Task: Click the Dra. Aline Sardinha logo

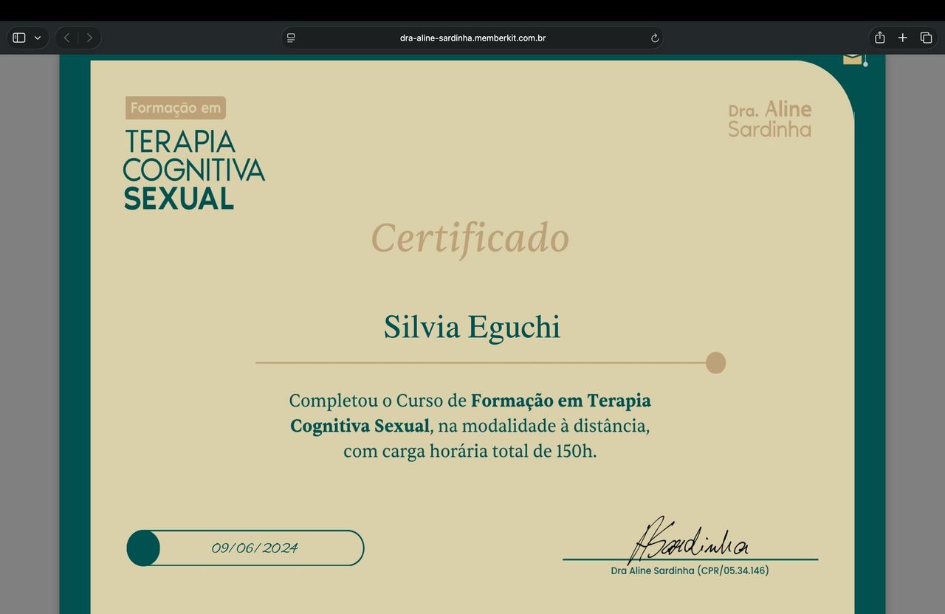Action: 769,120
